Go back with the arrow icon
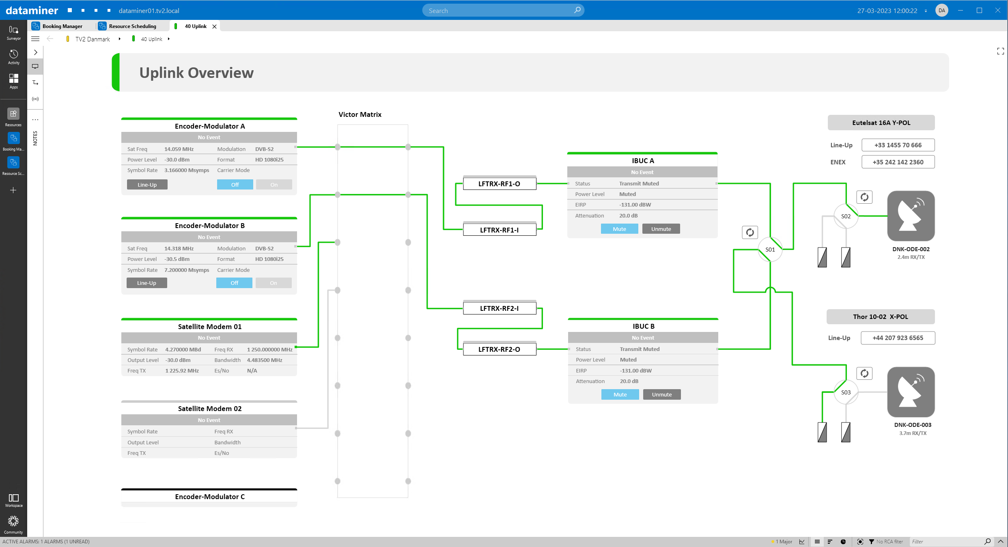The image size is (1008, 547). click(50, 39)
